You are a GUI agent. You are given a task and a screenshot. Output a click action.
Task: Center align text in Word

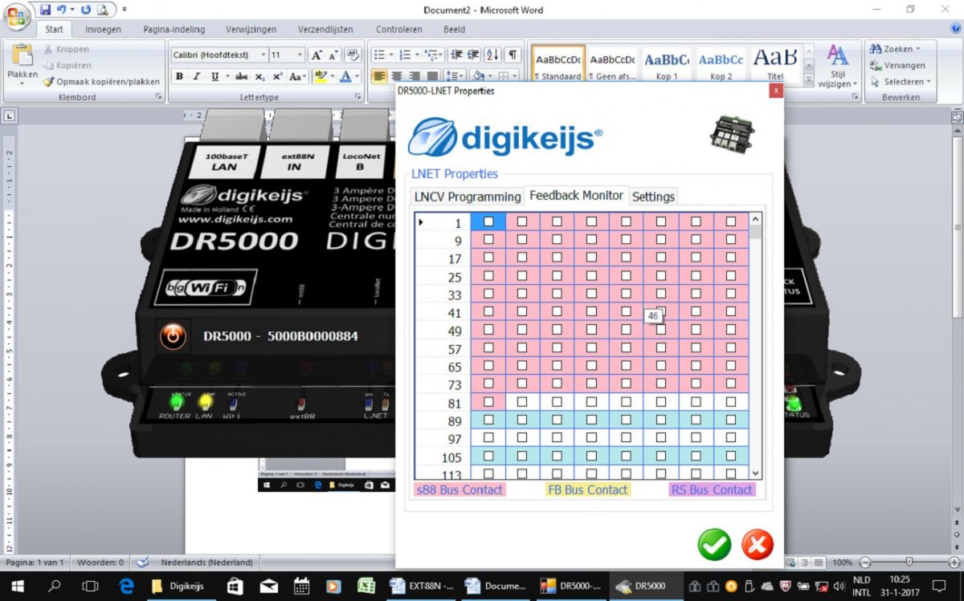coord(397,77)
